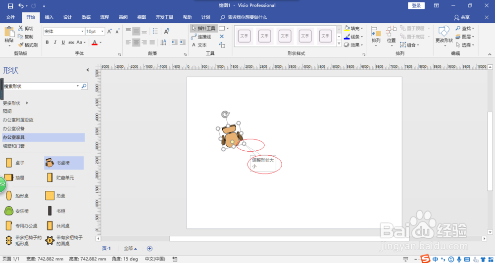
Task: Add a new page with the plus button
Action: click(x=149, y=249)
